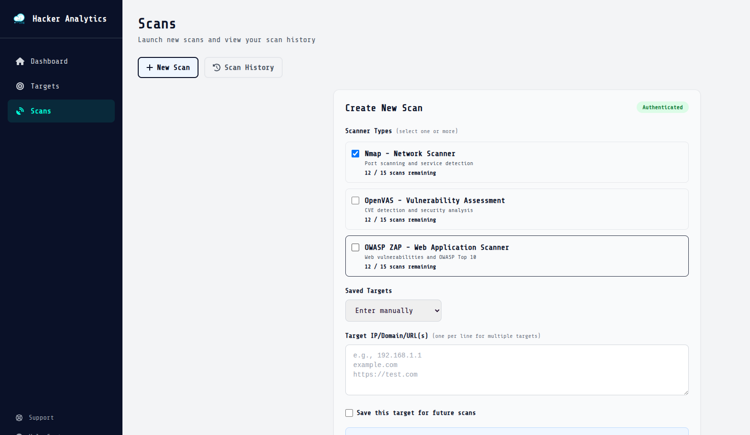This screenshot has height=435, width=750.
Task: Click the Hacker Analytics brand title
Action: click(69, 19)
